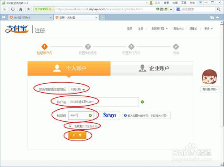This screenshot has width=224, height=167.
Task: Click step 1 验证账户名 marker
Action: (44, 47)
